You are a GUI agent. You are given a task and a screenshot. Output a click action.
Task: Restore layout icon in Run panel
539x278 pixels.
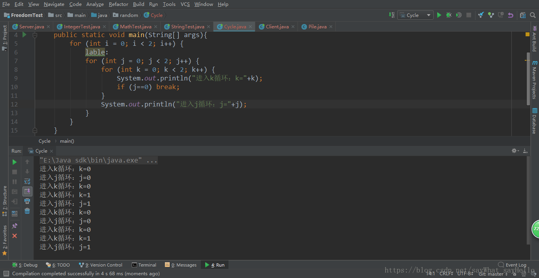click(x=15, y=213)
